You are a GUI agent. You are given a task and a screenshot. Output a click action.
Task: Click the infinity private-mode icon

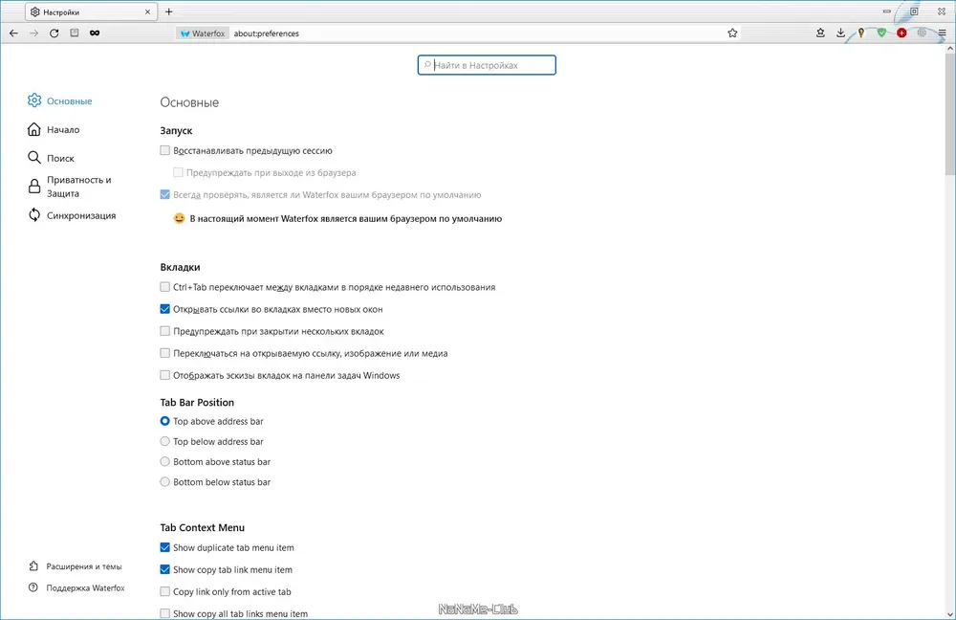(95, 33)
